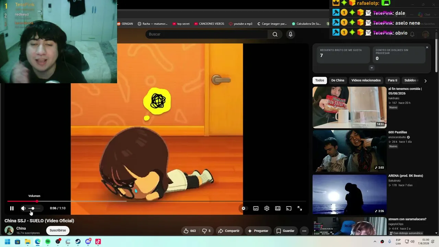Click the microphone icon in system tray
The image size is (439, 247).
390,242
